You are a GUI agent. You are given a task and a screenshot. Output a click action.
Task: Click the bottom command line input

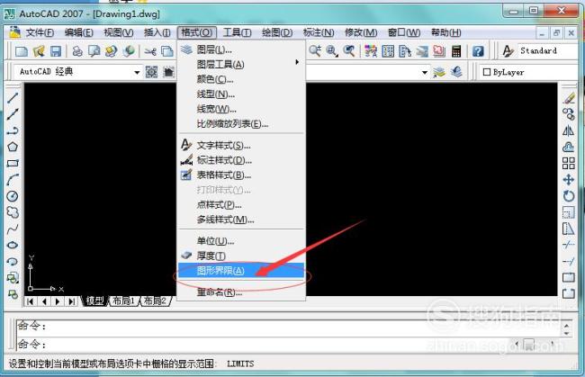[x=261, y=345]
